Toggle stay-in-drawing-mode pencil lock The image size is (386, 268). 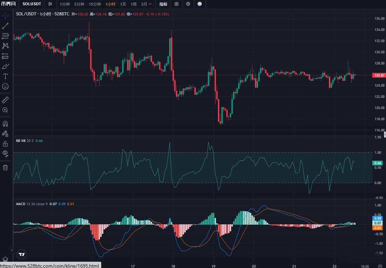5,133
